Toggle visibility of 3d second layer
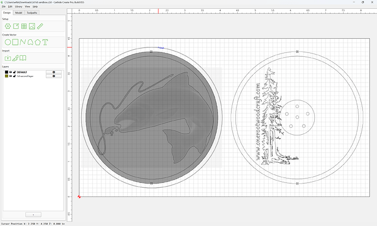The width and height of the screenshot is (377, 226). click(x=10, y=76)
